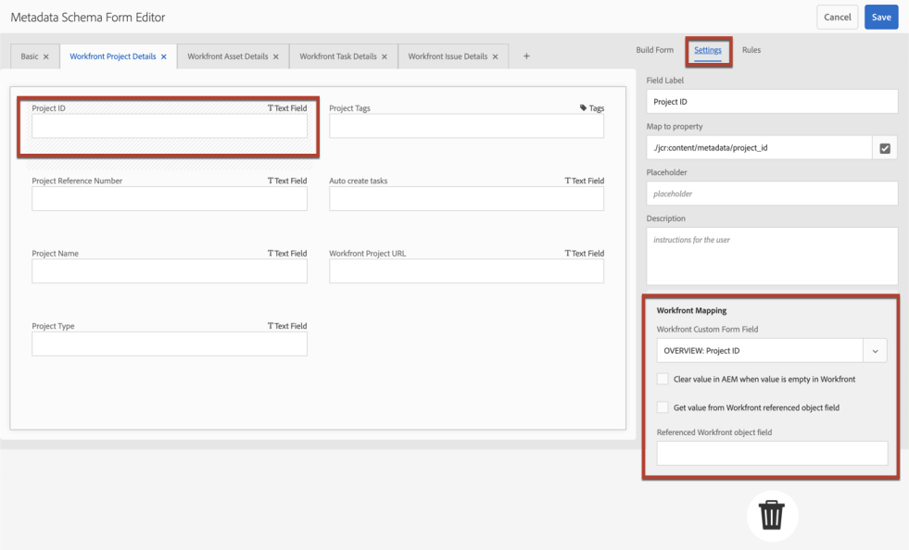The width and height of the screenshot is (909, 550).
Task: Click Workfront Project URL input field
Action: coord(467,271)
